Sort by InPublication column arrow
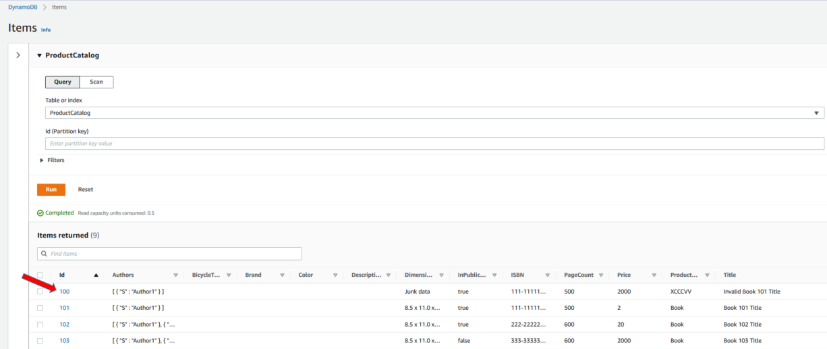Viewport: 827px width, 349px height. (x=494, y=275)
